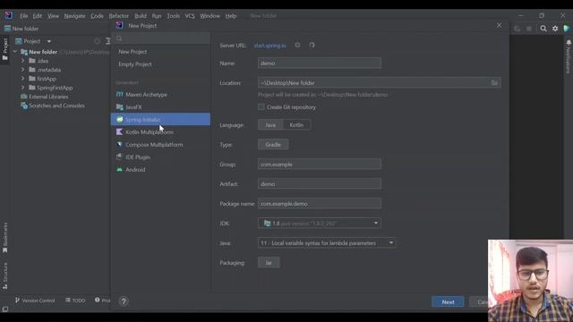Open the Window menu
Image resolution: width=573 pixels, height=322 pixels.
pyautogui.click(x=210, y=16)
